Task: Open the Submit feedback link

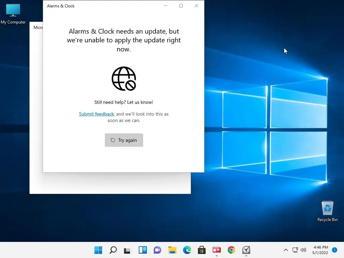Action: (x=96, y=114)
